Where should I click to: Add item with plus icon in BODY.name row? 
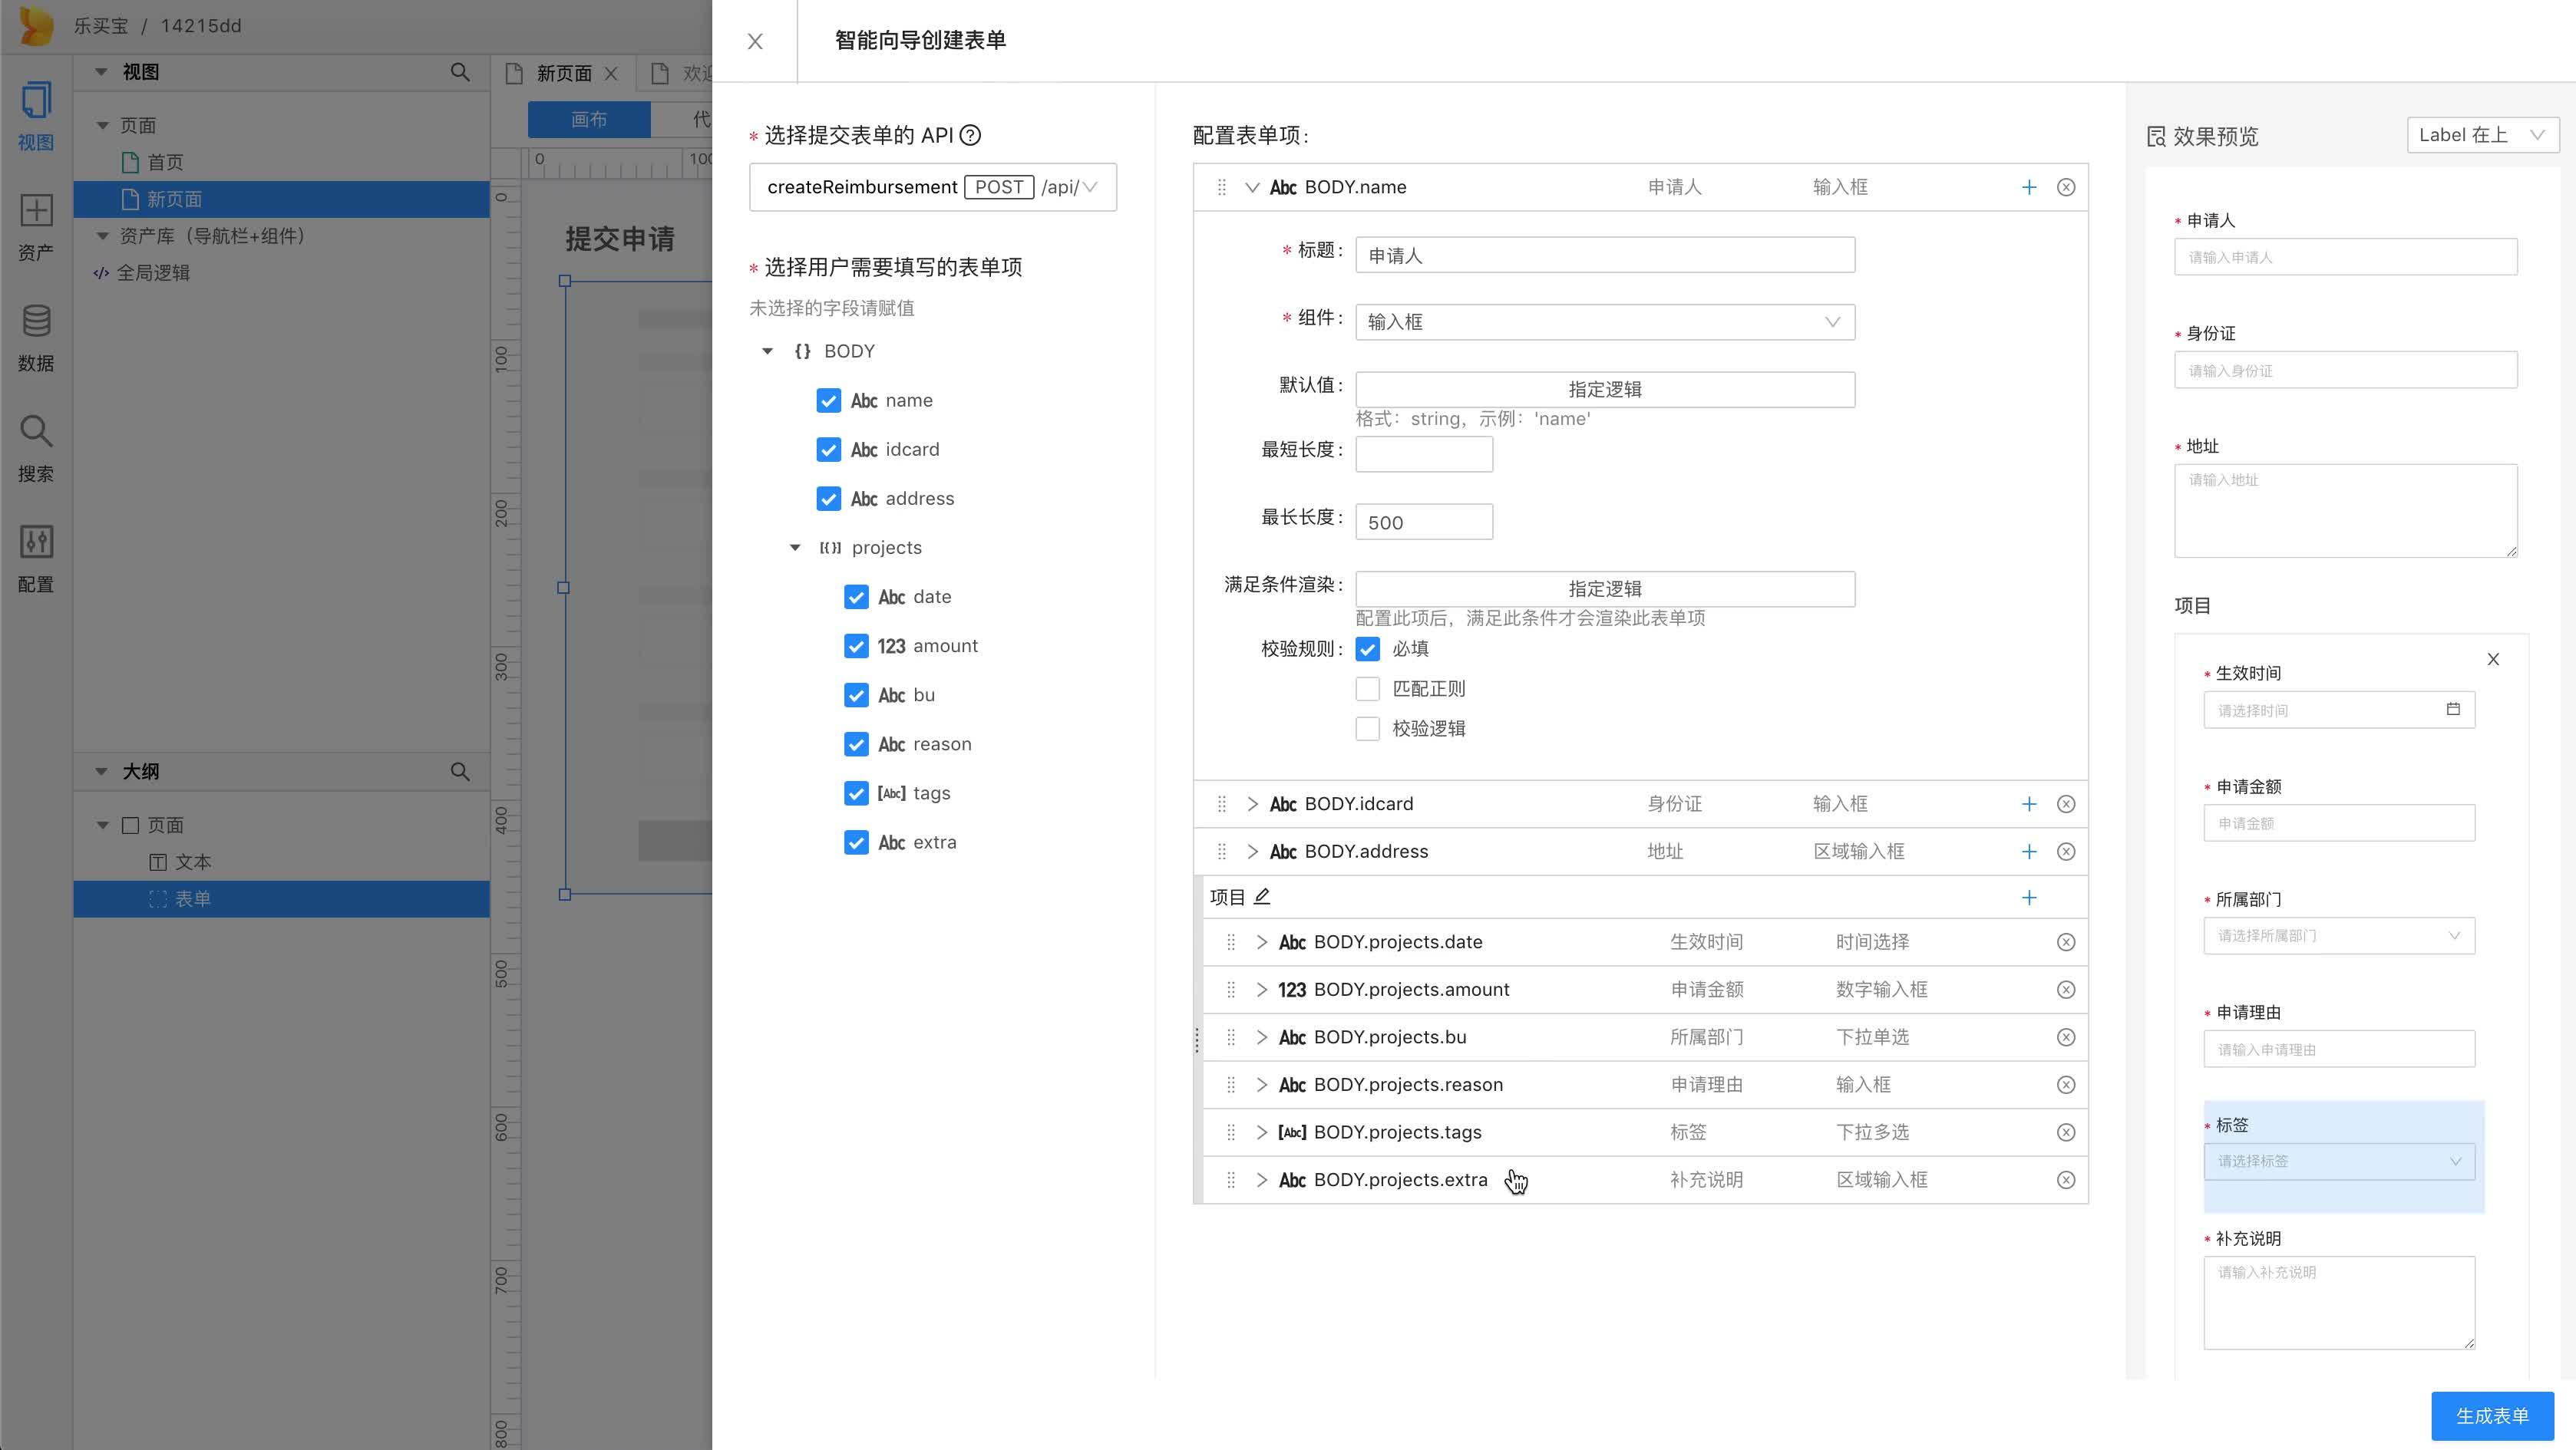(2029, 188)
